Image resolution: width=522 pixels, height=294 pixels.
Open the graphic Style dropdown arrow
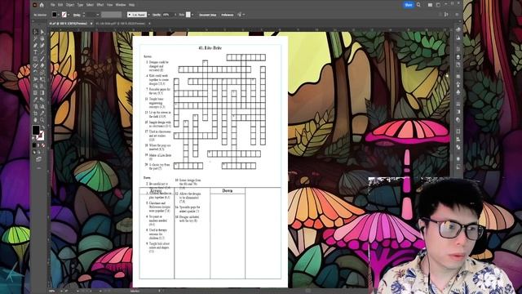coord(192,15)
